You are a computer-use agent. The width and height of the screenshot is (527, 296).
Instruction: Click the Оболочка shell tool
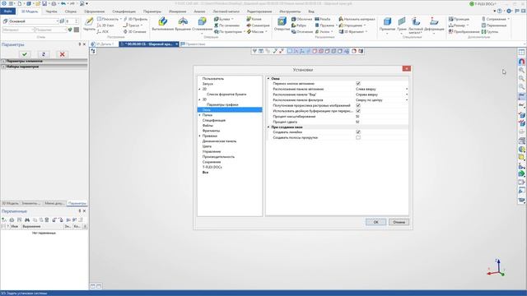pos(302,19)
